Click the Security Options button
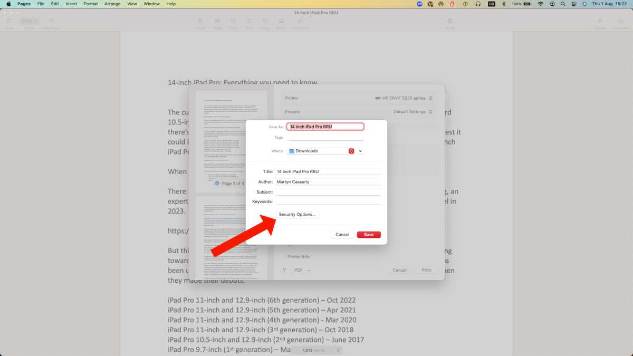 pyautogui.click(x=298, y=214)
